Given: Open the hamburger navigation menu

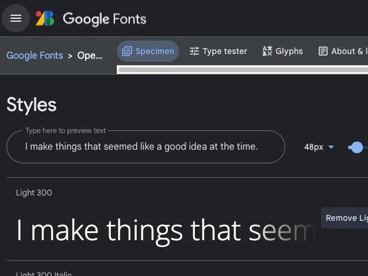Looking at the screenshot, I should pyautogui.click(x=16, y=18).
